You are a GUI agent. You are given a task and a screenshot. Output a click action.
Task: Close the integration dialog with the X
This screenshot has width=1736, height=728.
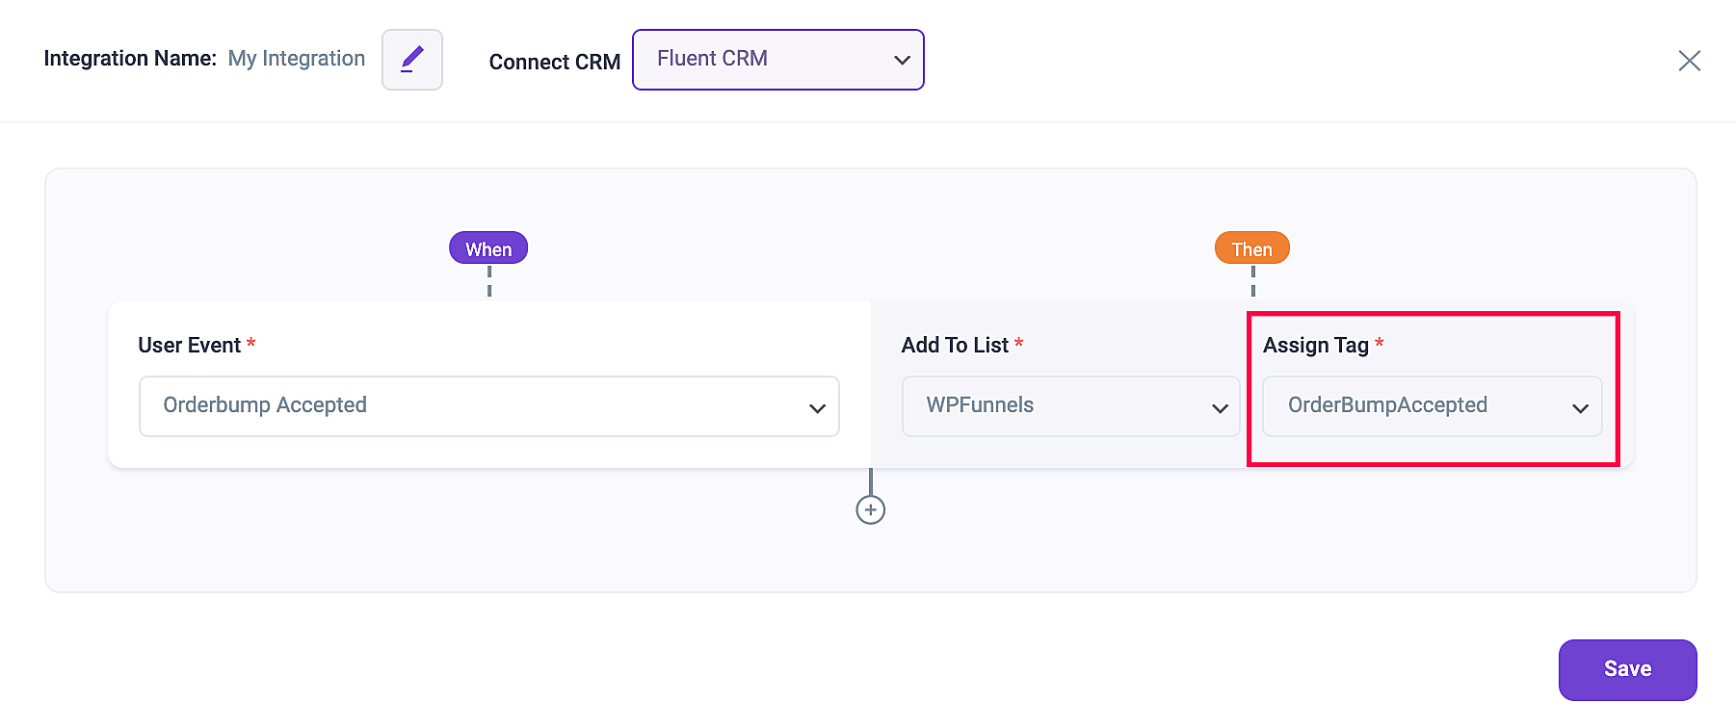(x=1689, y=61)
